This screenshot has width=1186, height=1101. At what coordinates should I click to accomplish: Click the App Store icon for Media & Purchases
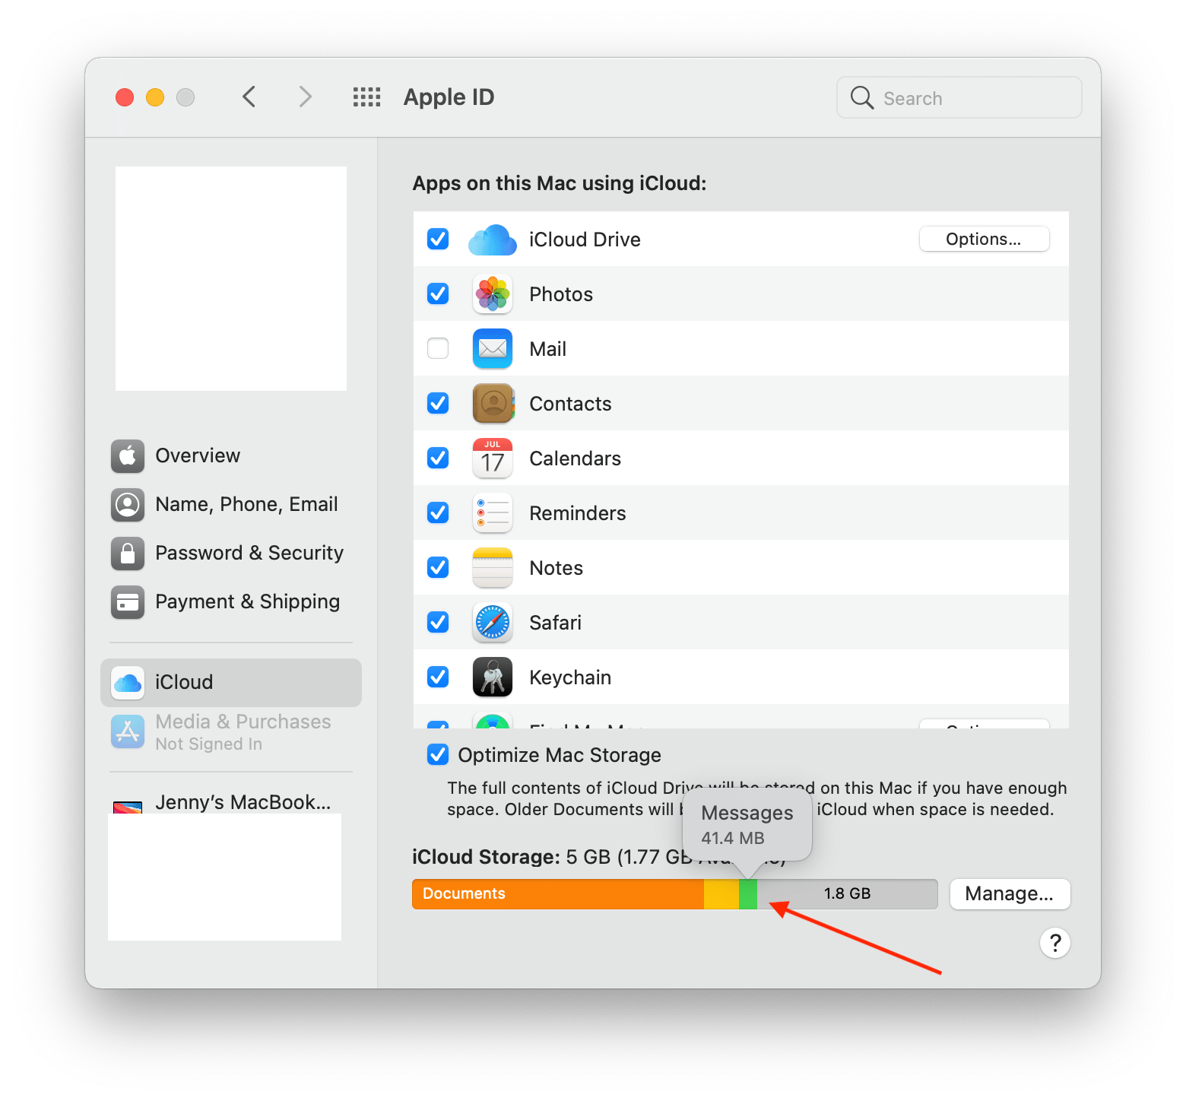pyautogui.click(x=128, y=731)
